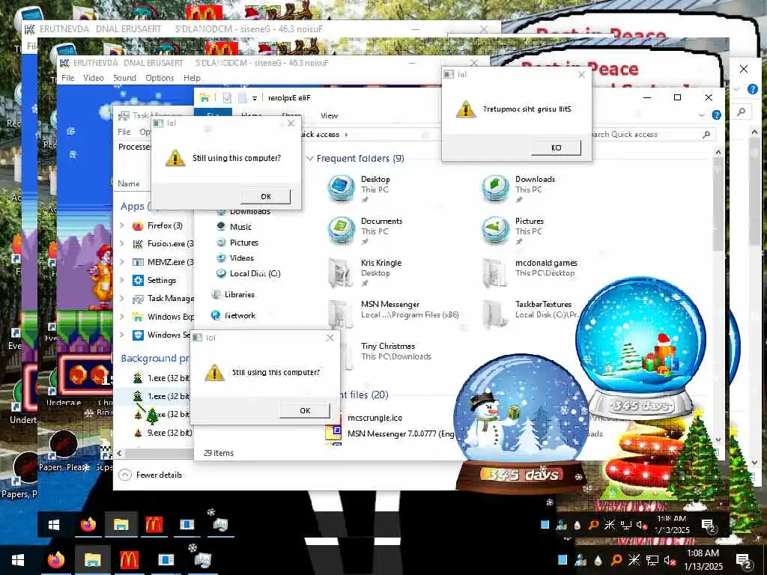
Task: Collapse the Frequent folders (9) section
Action: coord(309,159)
